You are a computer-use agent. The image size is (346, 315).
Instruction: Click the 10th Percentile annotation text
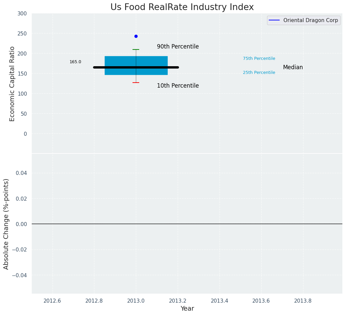[178, 86]
